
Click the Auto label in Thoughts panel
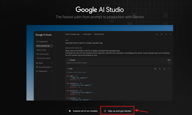click(169, 60)
